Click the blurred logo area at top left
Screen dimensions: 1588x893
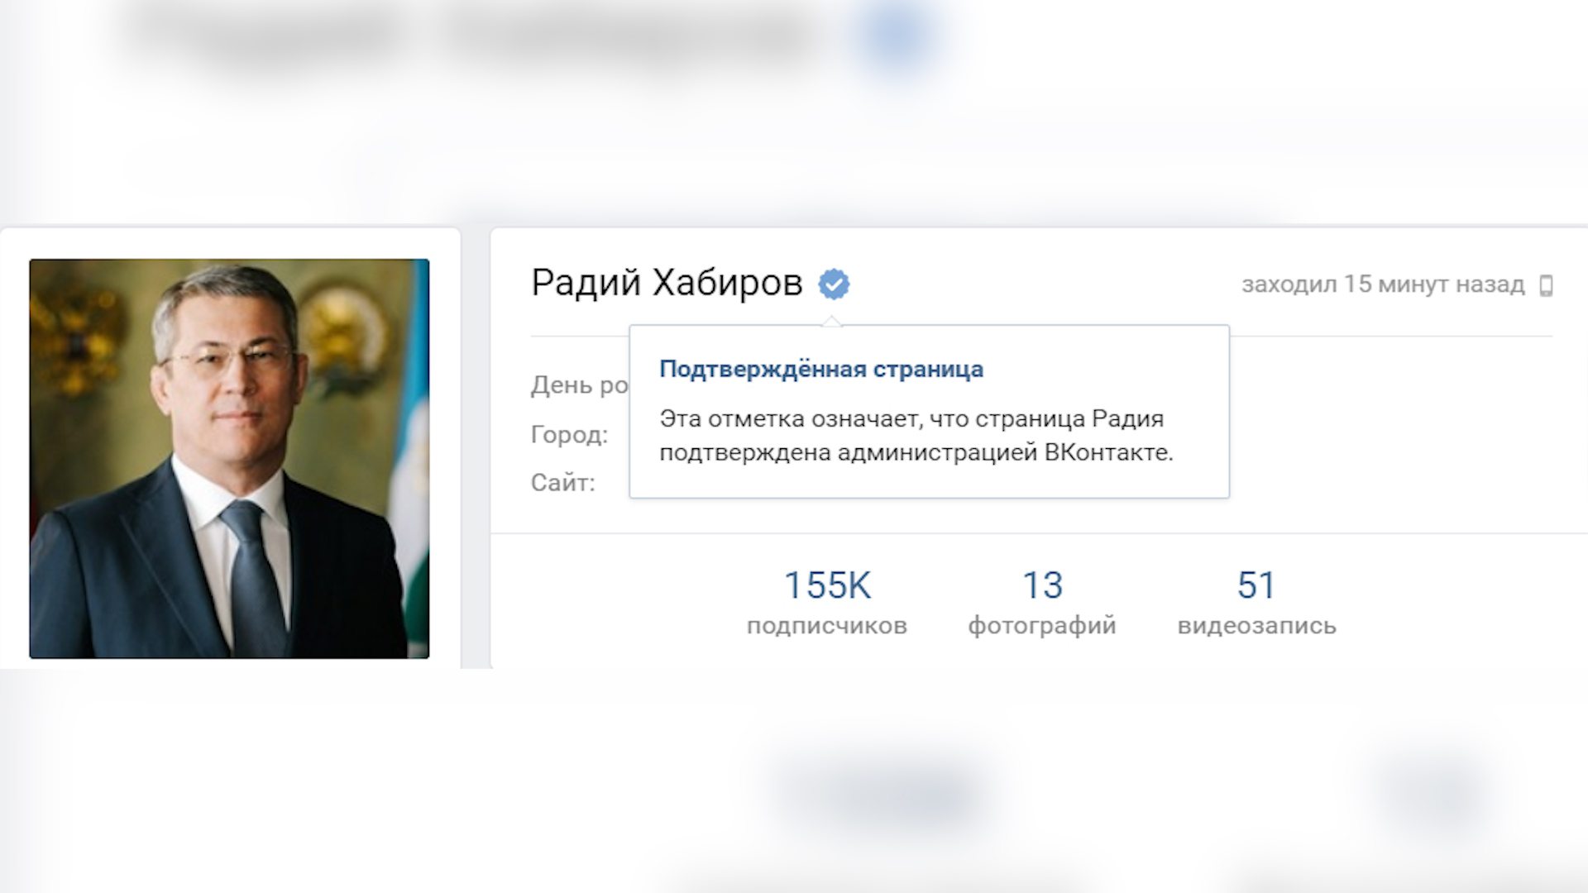(265, 37)
